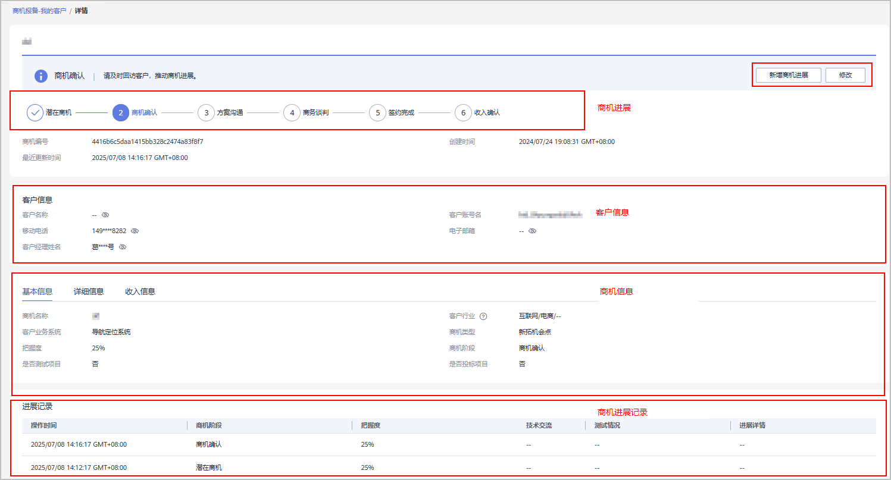
Task: Click the 新增商机进展 button
Action: (788, 76)
